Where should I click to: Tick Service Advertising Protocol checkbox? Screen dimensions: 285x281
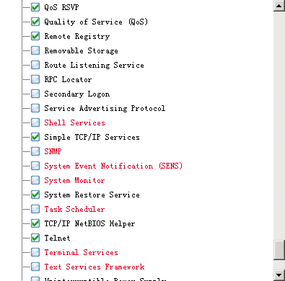pos(35,108)
